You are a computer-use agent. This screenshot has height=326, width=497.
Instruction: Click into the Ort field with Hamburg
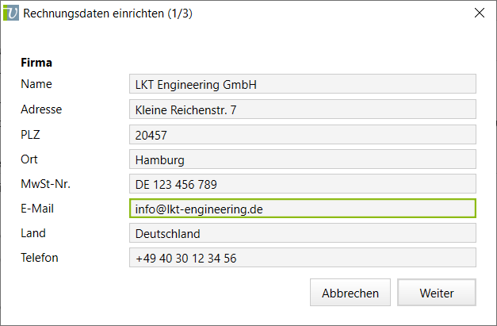pos(302,159)
